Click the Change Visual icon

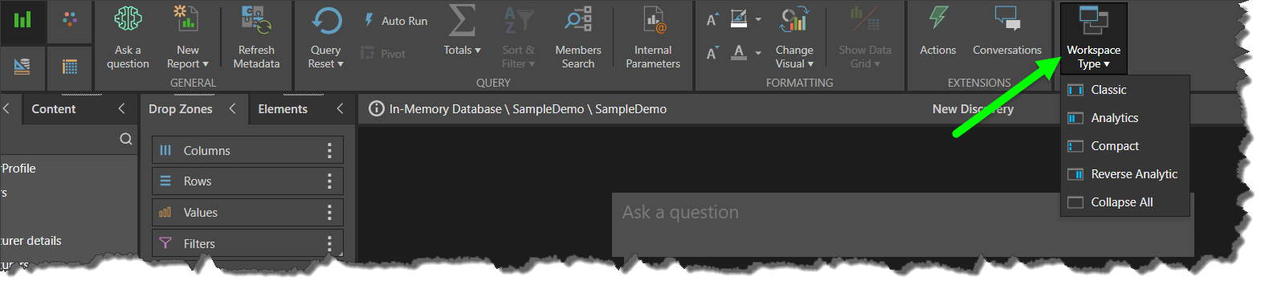pos(794,20)
